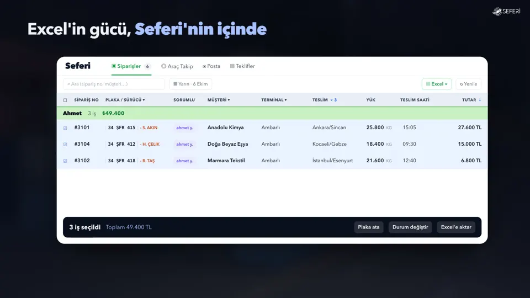
Task: Uncheck order #3101 checkbox
Action: click(65, 128)
